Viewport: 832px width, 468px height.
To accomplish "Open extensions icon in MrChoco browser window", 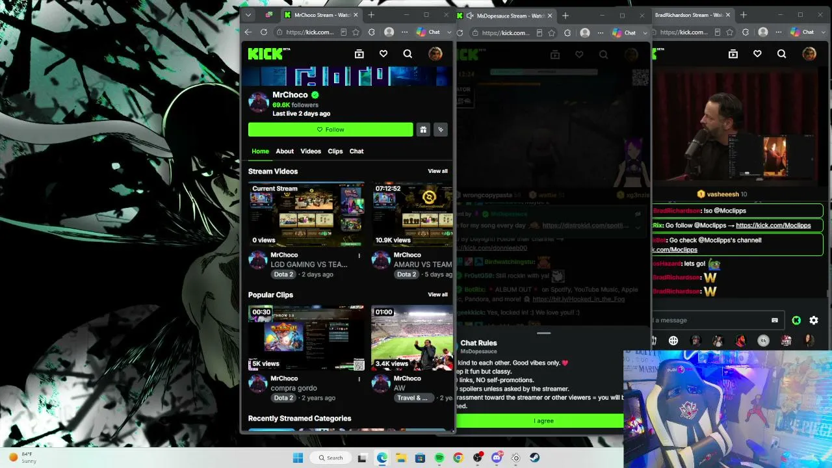I will [x=371, y=32].
